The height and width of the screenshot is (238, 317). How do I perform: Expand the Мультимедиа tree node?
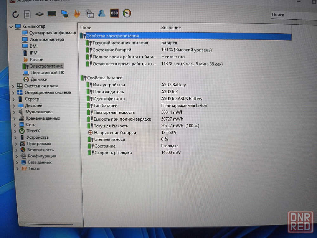click(15, 112)
